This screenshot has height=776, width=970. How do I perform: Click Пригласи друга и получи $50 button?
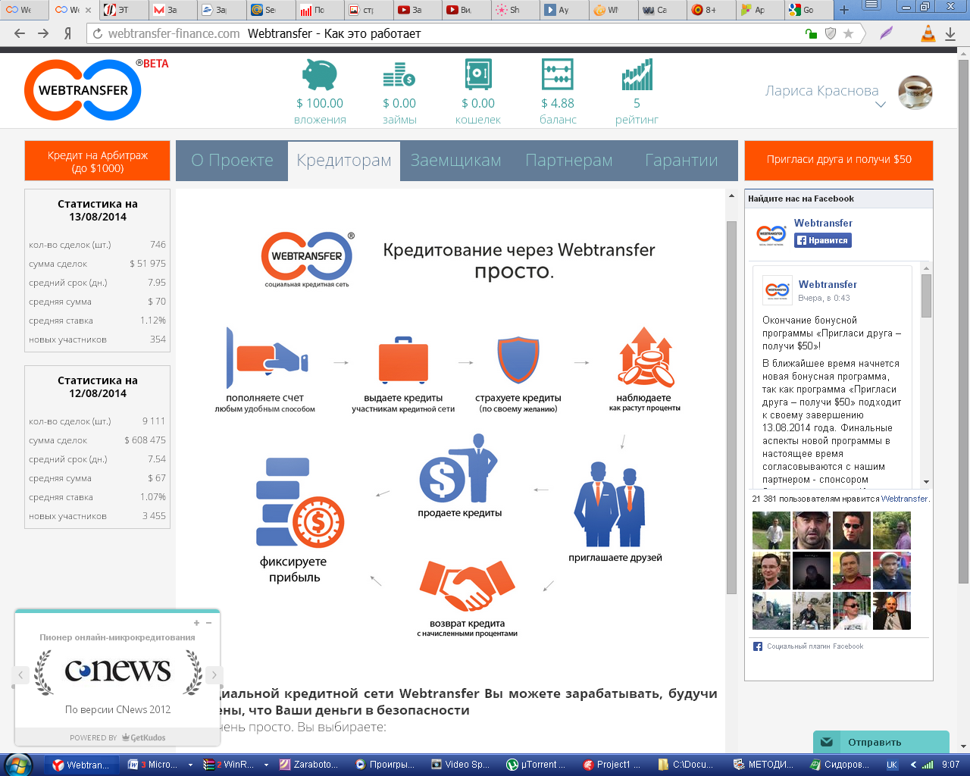(x=839, y=160)
